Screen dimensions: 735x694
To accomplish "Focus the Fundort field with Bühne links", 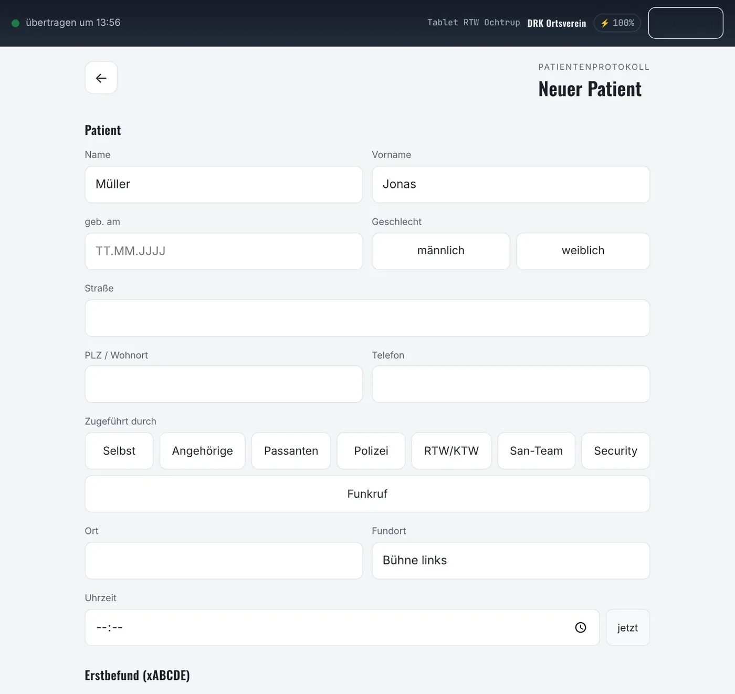I will [x=511, y=561].
